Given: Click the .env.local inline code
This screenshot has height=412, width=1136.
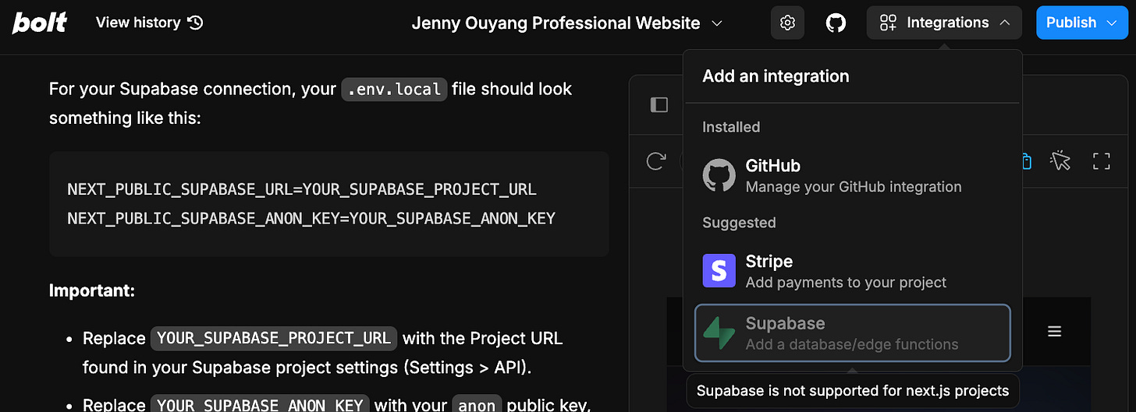Looking at the screenshot, I should click(x=394, y=89).
